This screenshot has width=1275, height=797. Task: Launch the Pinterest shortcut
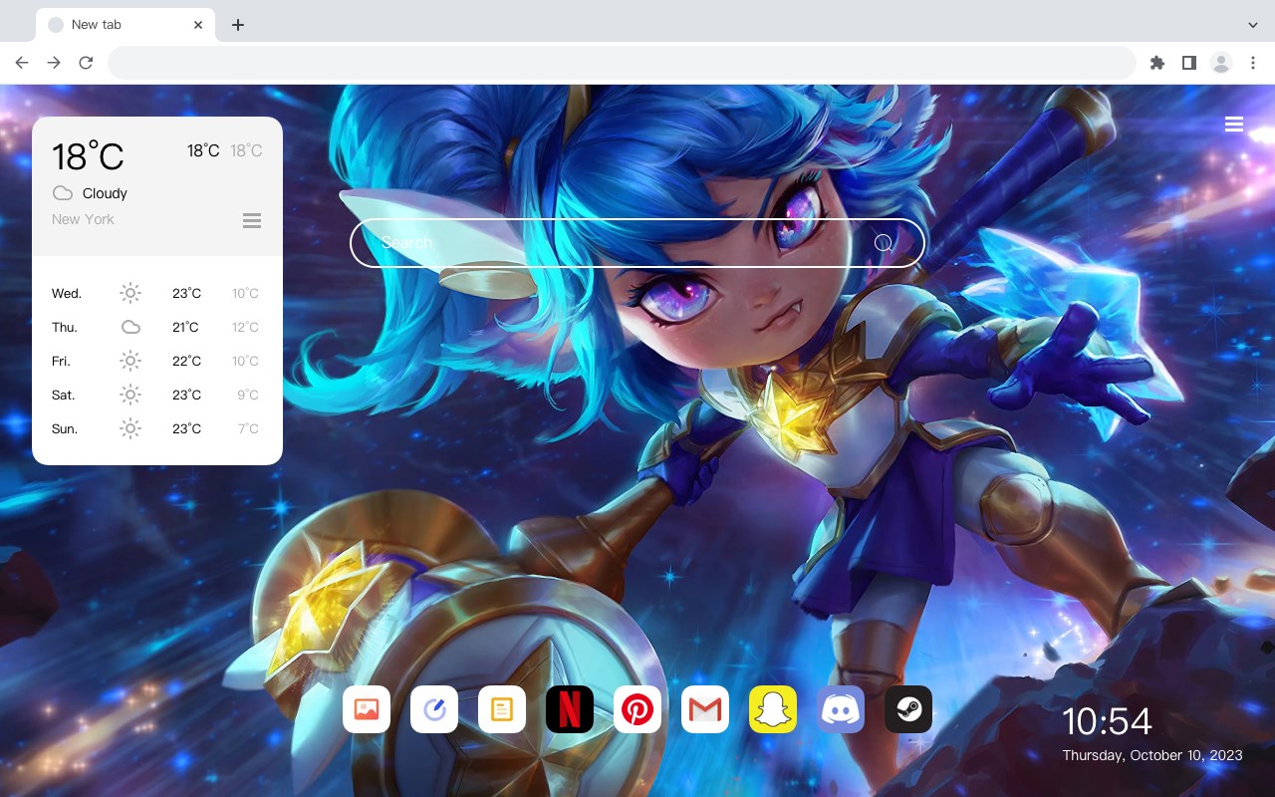pos(637,709)
